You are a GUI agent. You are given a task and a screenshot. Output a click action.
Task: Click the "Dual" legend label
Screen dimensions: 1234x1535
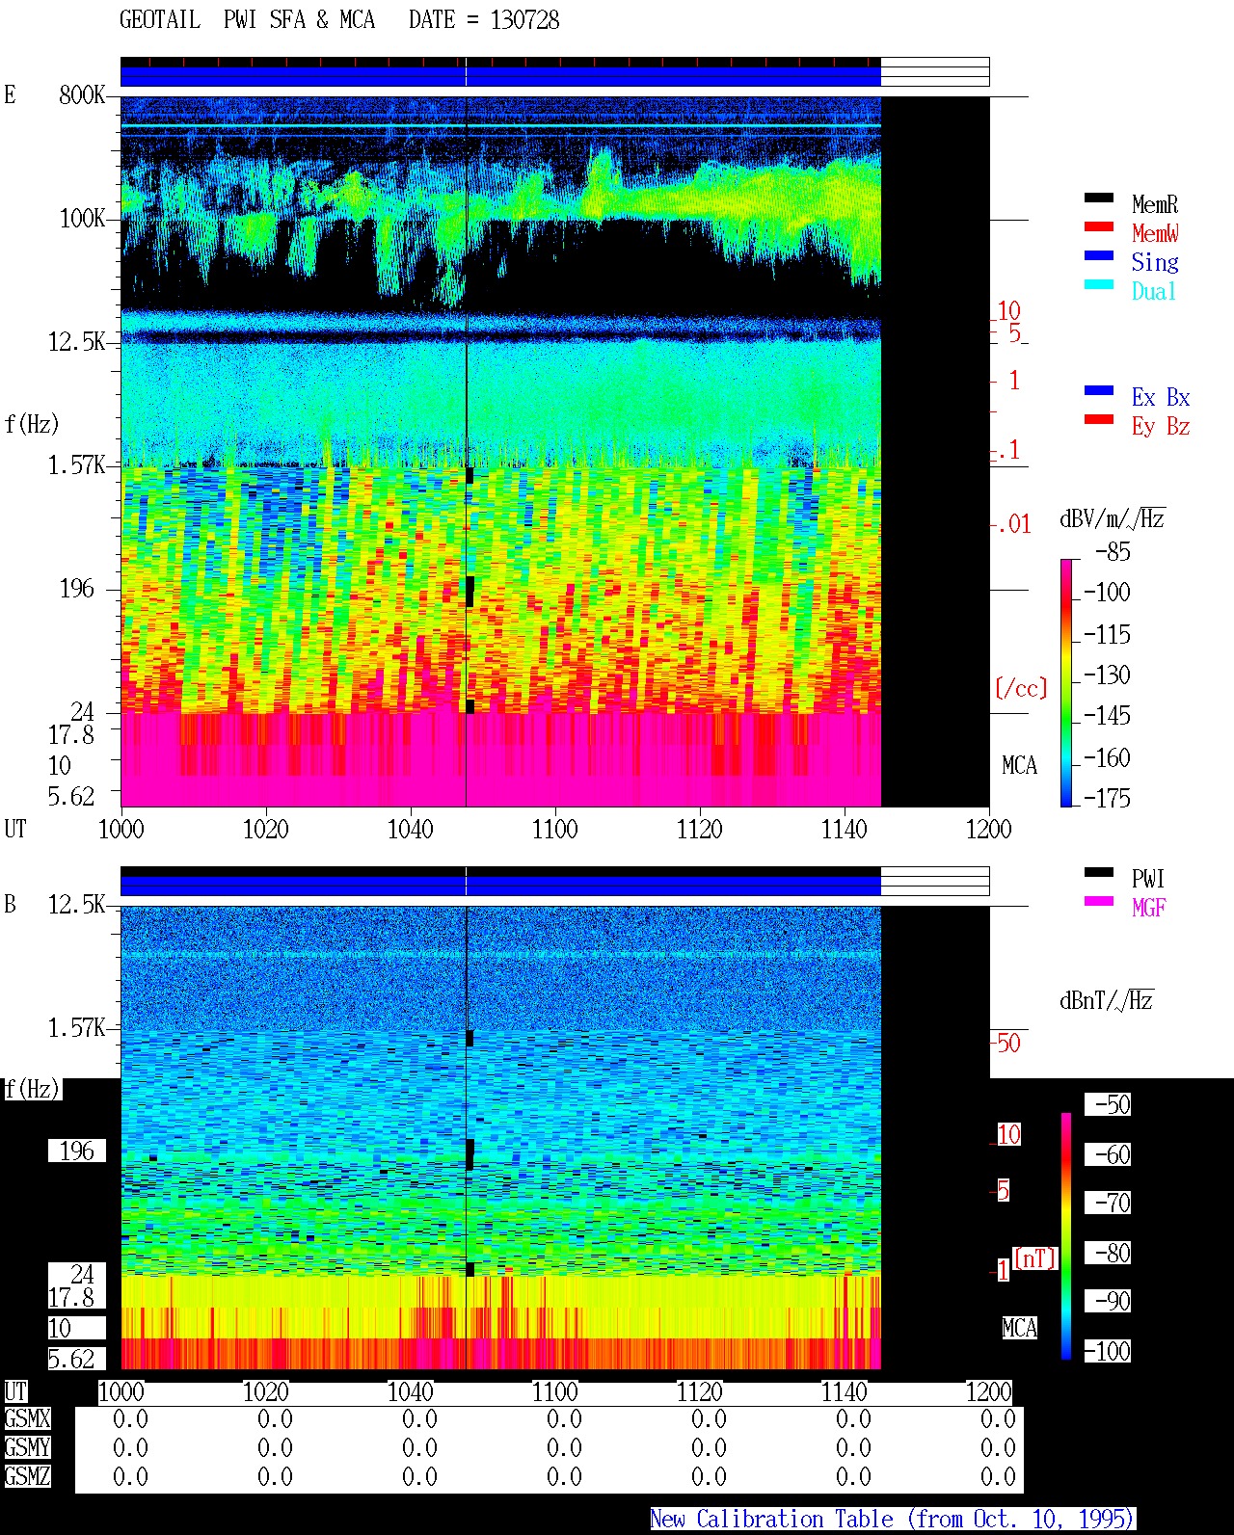1155,291
